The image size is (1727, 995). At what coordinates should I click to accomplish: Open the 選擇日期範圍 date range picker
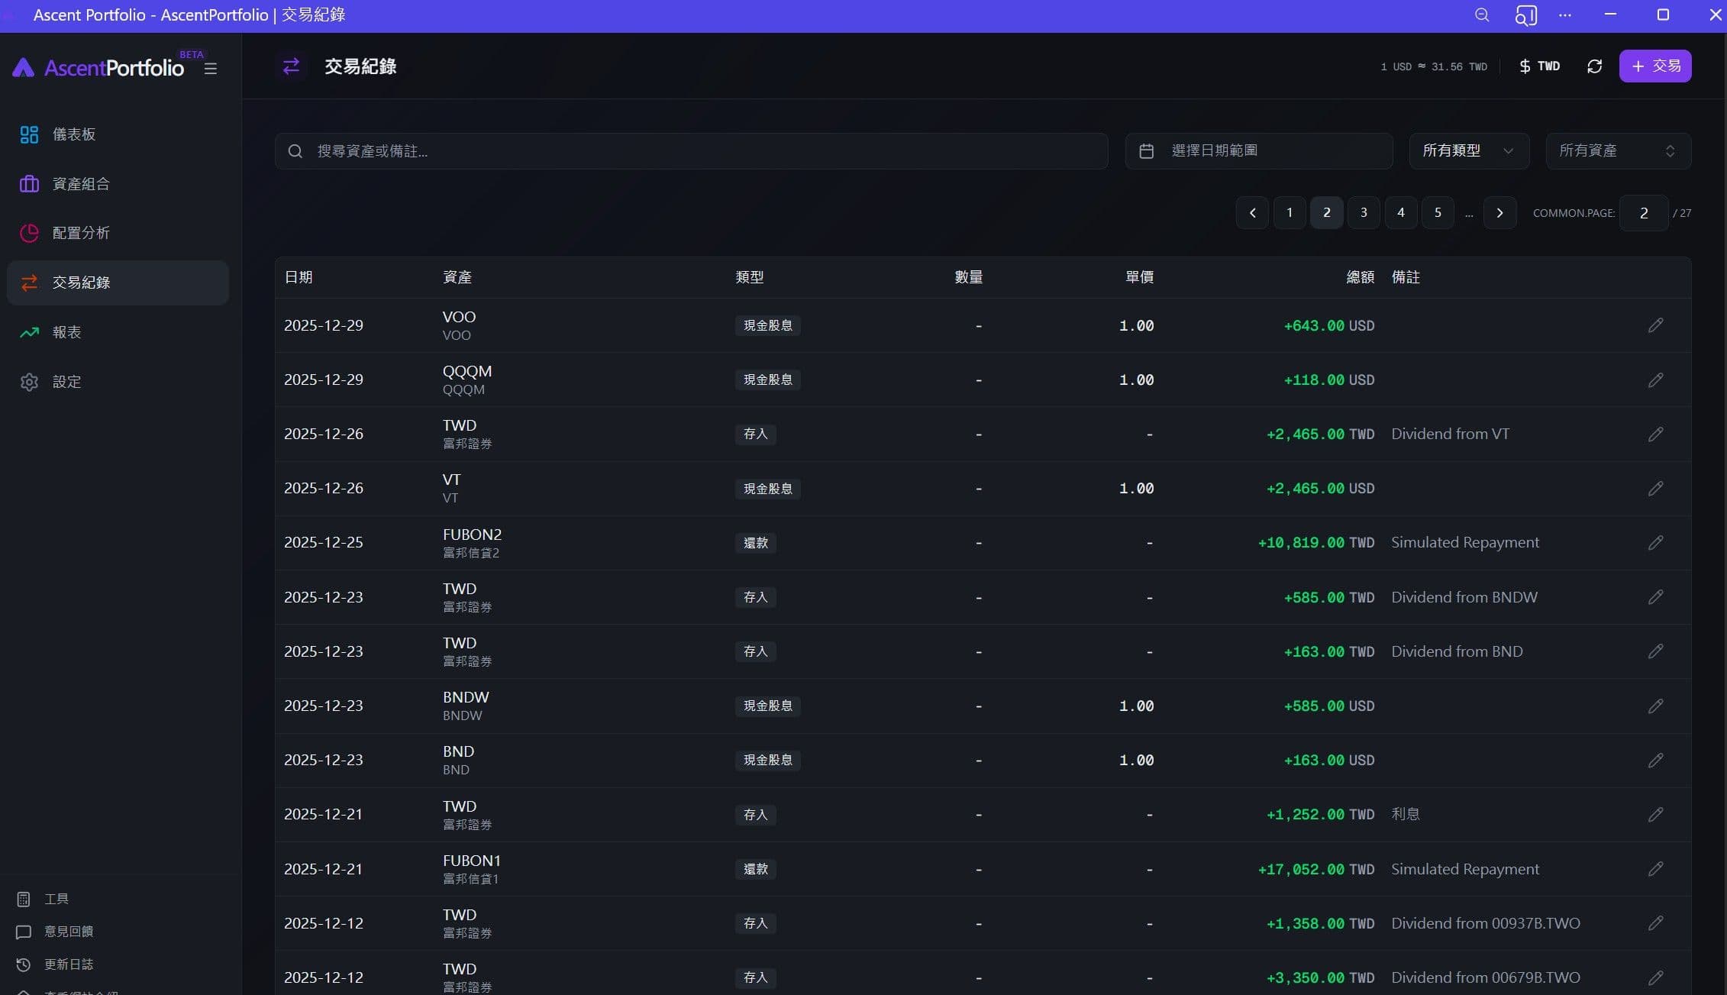coord(1259,151)
